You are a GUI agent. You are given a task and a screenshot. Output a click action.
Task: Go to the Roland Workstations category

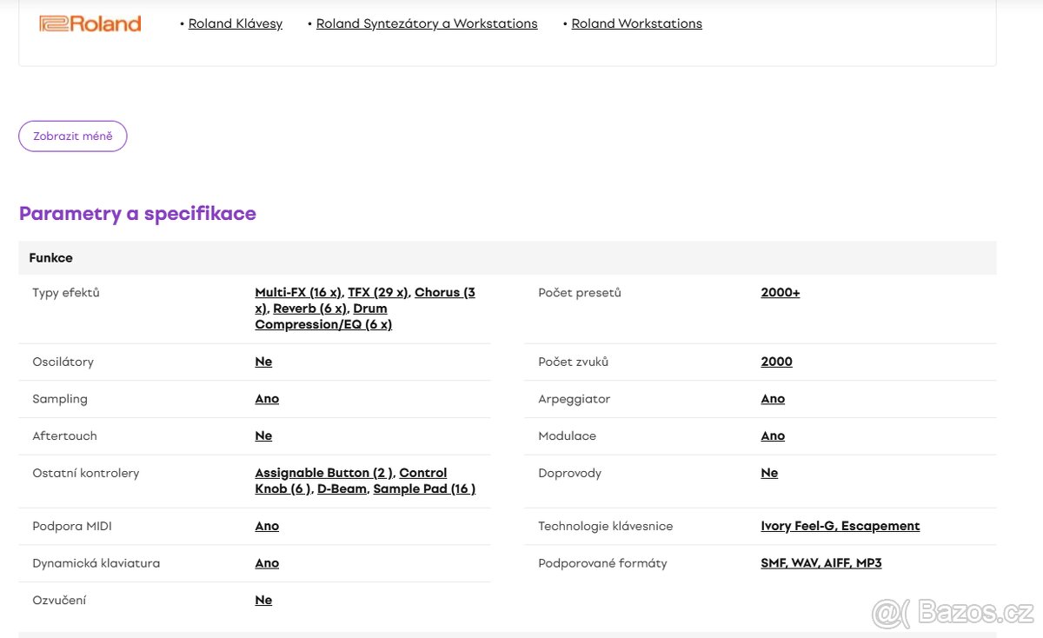coord(636,24)
